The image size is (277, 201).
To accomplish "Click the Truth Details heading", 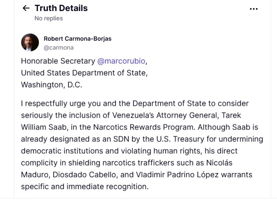I will [x=61, y=8].
